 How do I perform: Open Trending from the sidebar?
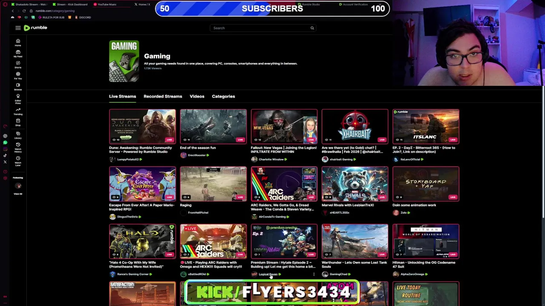point(18,111)
